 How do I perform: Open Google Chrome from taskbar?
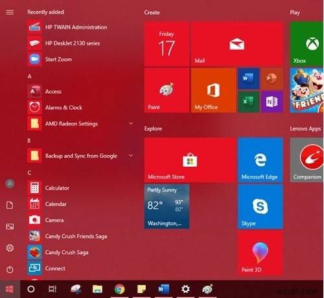tap(119, 289)
